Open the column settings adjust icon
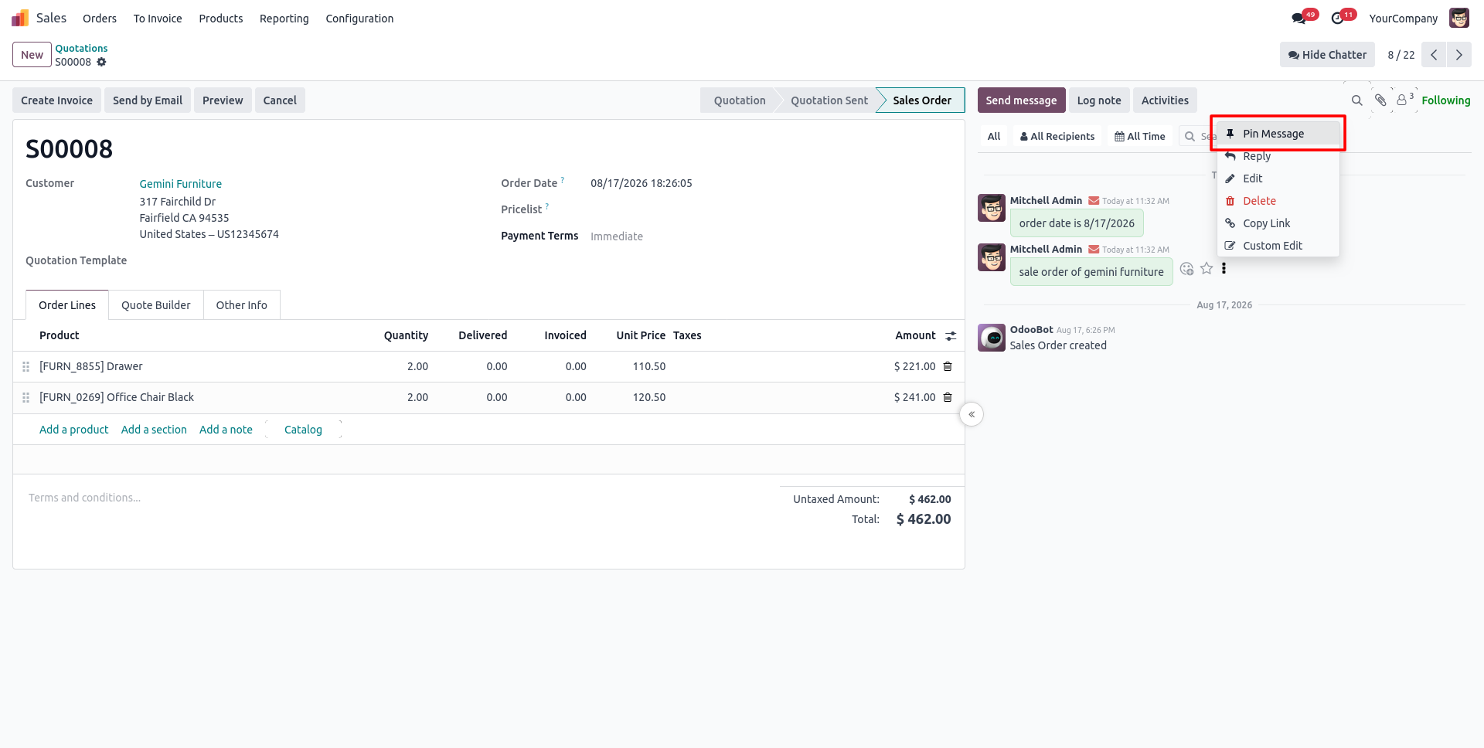 tap(951, 335)
